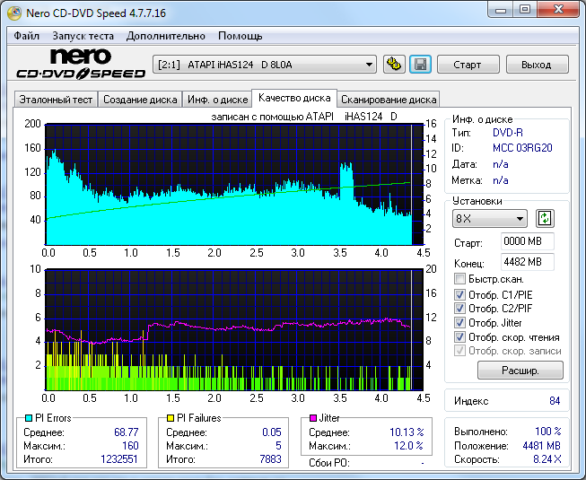The image size is (586, 480).
Task: Open the 8X speed dropdown
Action: (x=490, y=219)
